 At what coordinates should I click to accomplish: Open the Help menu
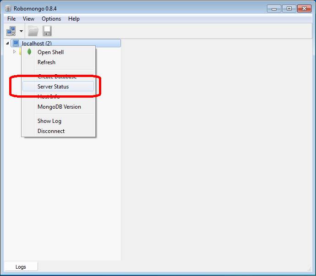tap(74, 19)
